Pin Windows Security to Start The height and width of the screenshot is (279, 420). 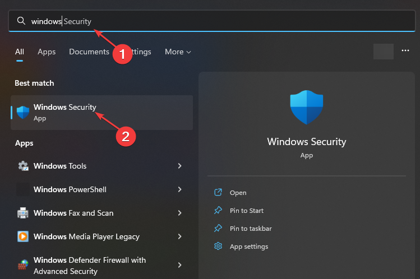pos(247,211)
